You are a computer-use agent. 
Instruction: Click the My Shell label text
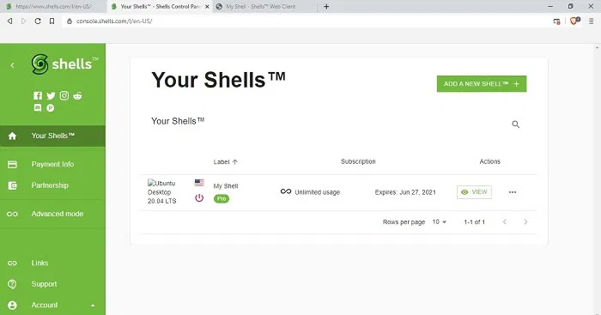(226, 186)
